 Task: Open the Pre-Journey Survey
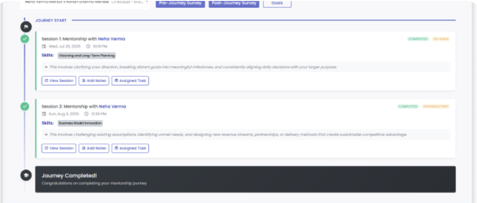pos(180,3)
